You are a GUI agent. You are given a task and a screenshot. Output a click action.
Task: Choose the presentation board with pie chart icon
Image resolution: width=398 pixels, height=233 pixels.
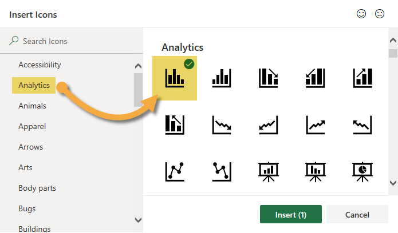(x=362, y=171)
